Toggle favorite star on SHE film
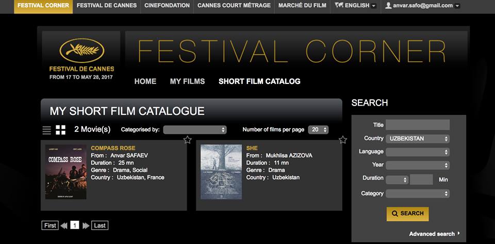Viewport: 495px width, 244px height. point(343,140)
